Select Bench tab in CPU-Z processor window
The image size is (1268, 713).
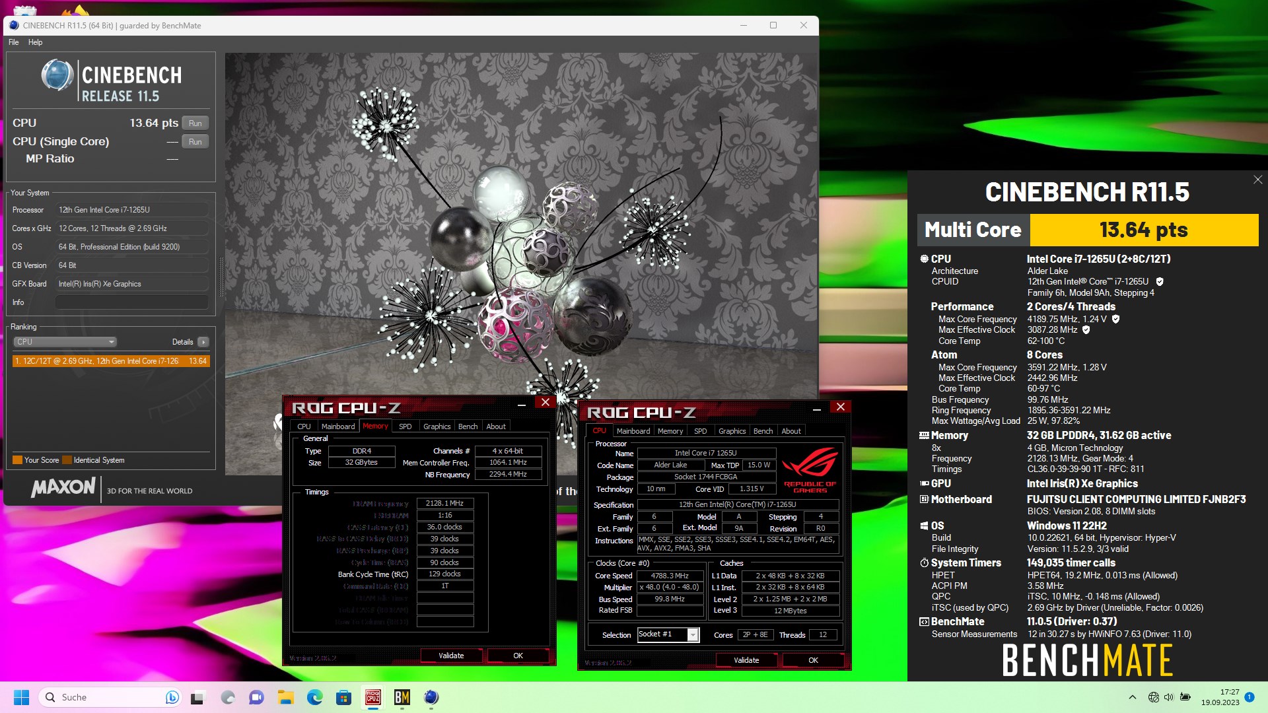coord(763,431)
